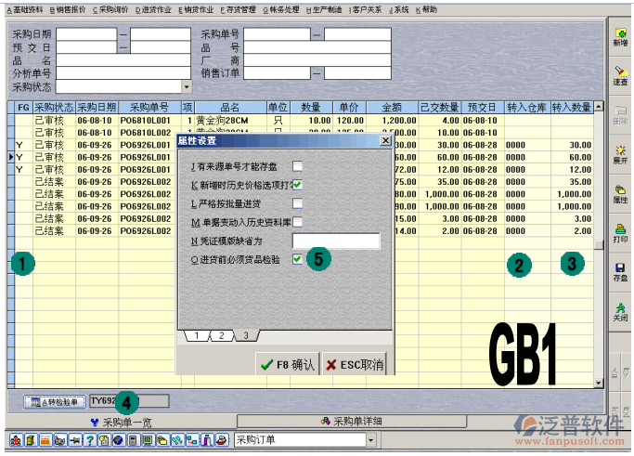Image resolution: width=634 pixels, height=456 pixels.
Task: Click the 速查 quick search icon
Action: tap(619, 75)
